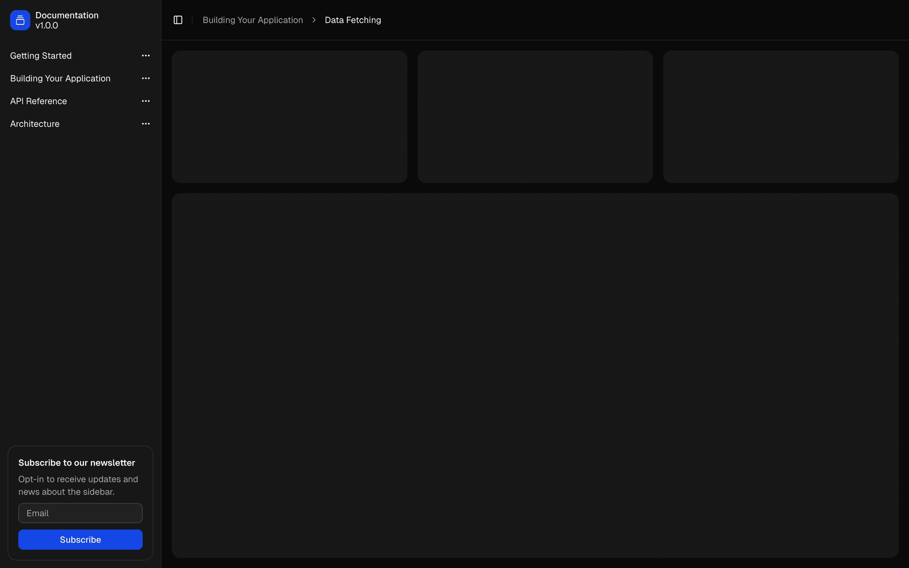Screen dimensions: 909x568
Task: Click the Building Your Application breadcrumb
Action: (x=253, y=20)
